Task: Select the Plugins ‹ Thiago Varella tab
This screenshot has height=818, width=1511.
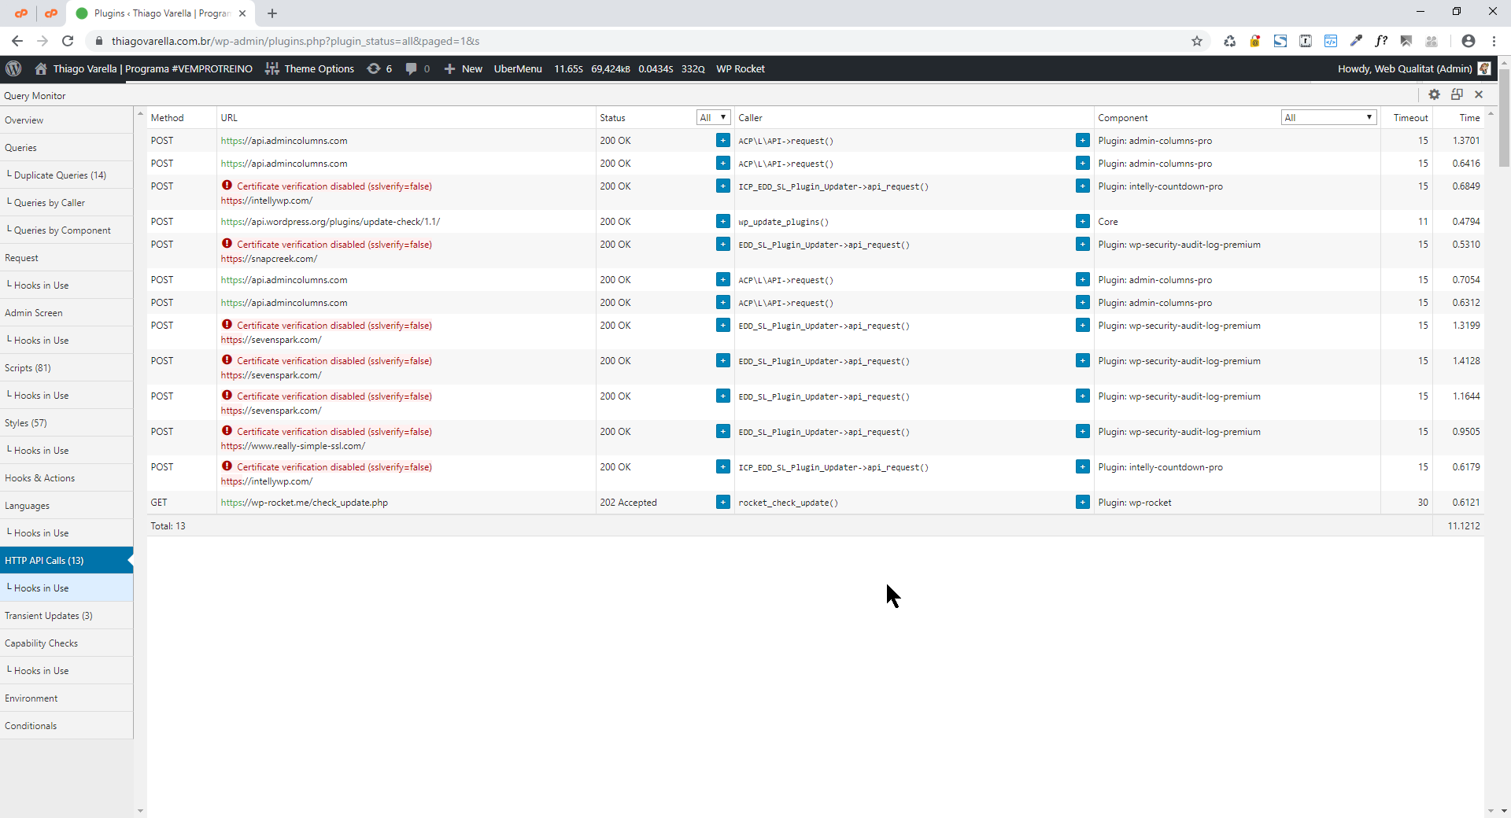Action: (161, 13)
